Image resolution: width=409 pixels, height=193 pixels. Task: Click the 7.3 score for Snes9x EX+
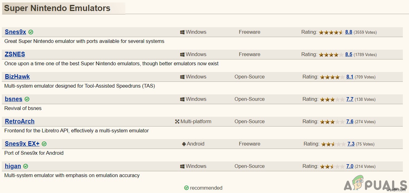click(x=351, y=144)
